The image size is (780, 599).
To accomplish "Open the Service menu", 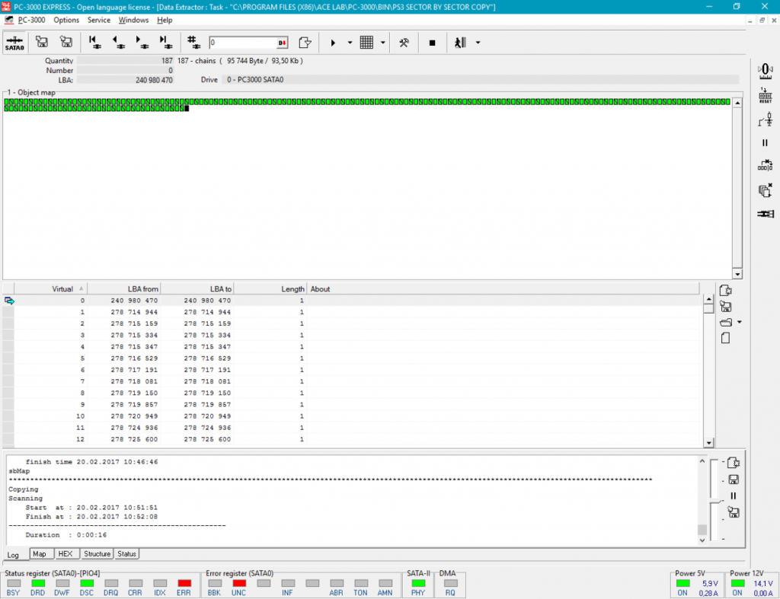I will tap(99, 20).
